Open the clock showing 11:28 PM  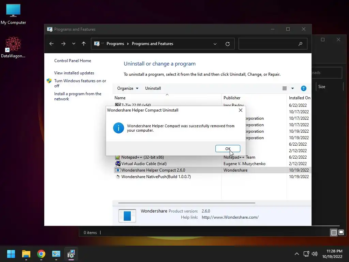coord(332,254)
